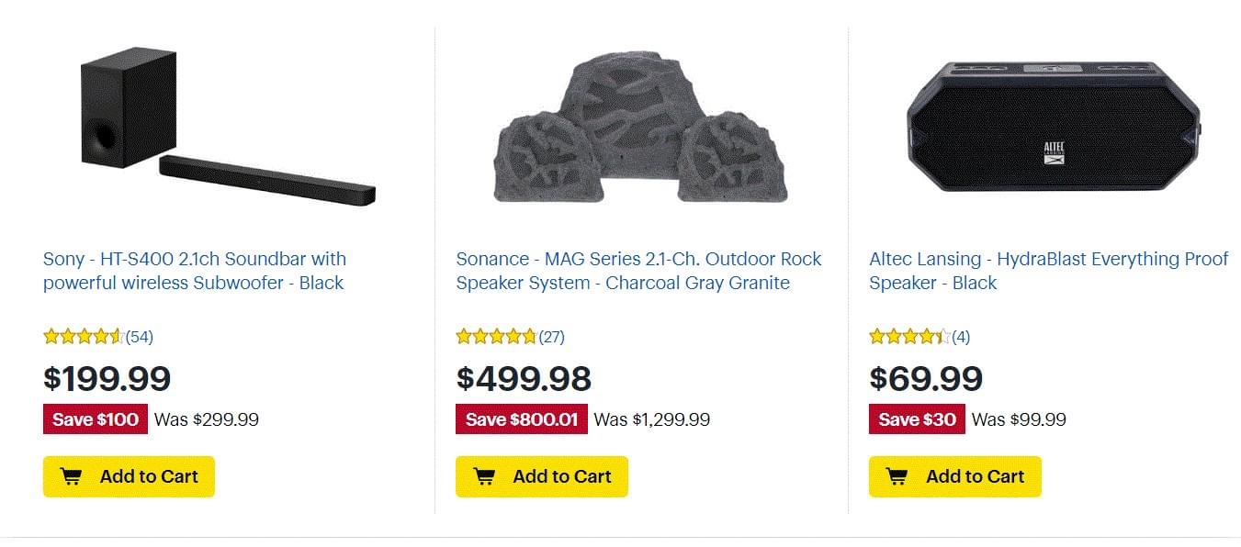The width and height of the screenshot is (1241, 547).
Task: Click the Sony soundbar star rating
Action: tap(83, 337)
